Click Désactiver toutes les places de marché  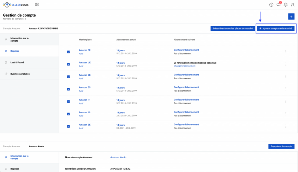coord(233,28)
